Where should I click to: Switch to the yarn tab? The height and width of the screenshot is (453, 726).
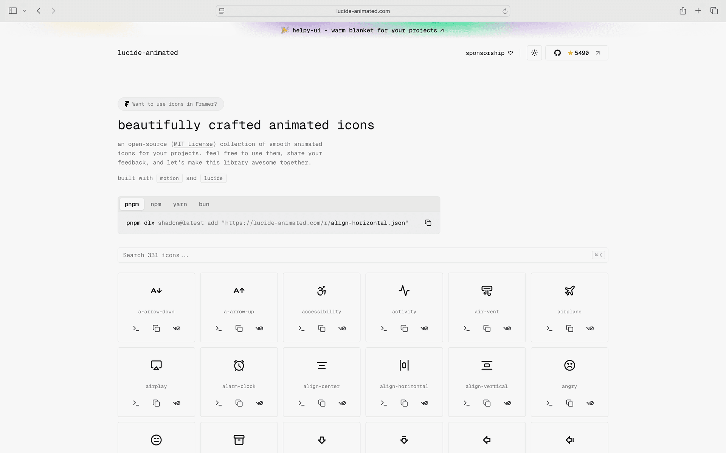[x=180, y=204]
